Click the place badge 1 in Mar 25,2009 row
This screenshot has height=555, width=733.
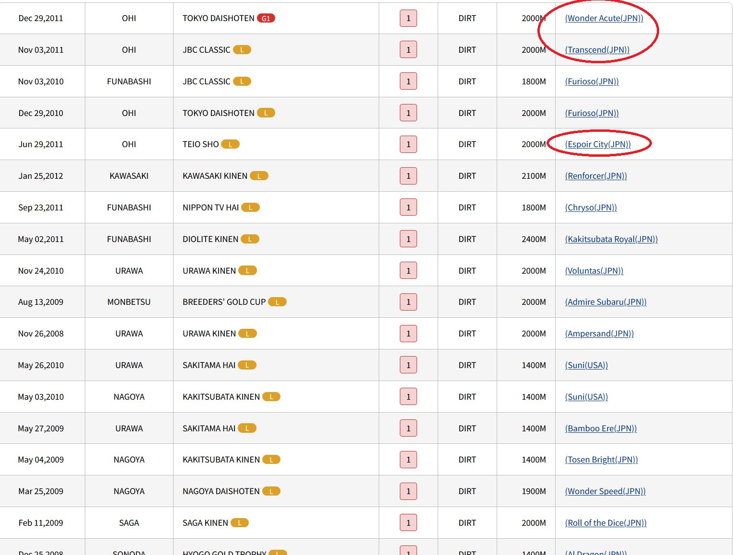408,491
